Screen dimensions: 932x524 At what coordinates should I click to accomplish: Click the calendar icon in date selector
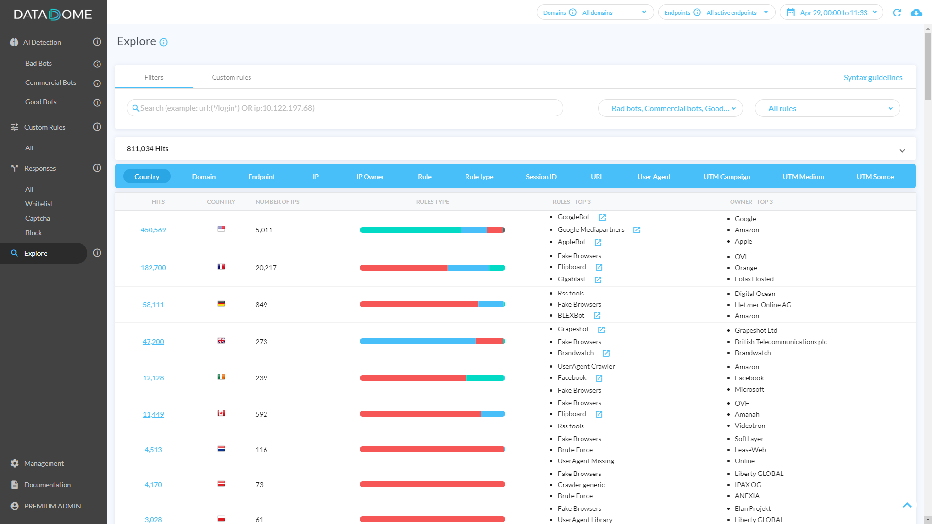[791, 12]
